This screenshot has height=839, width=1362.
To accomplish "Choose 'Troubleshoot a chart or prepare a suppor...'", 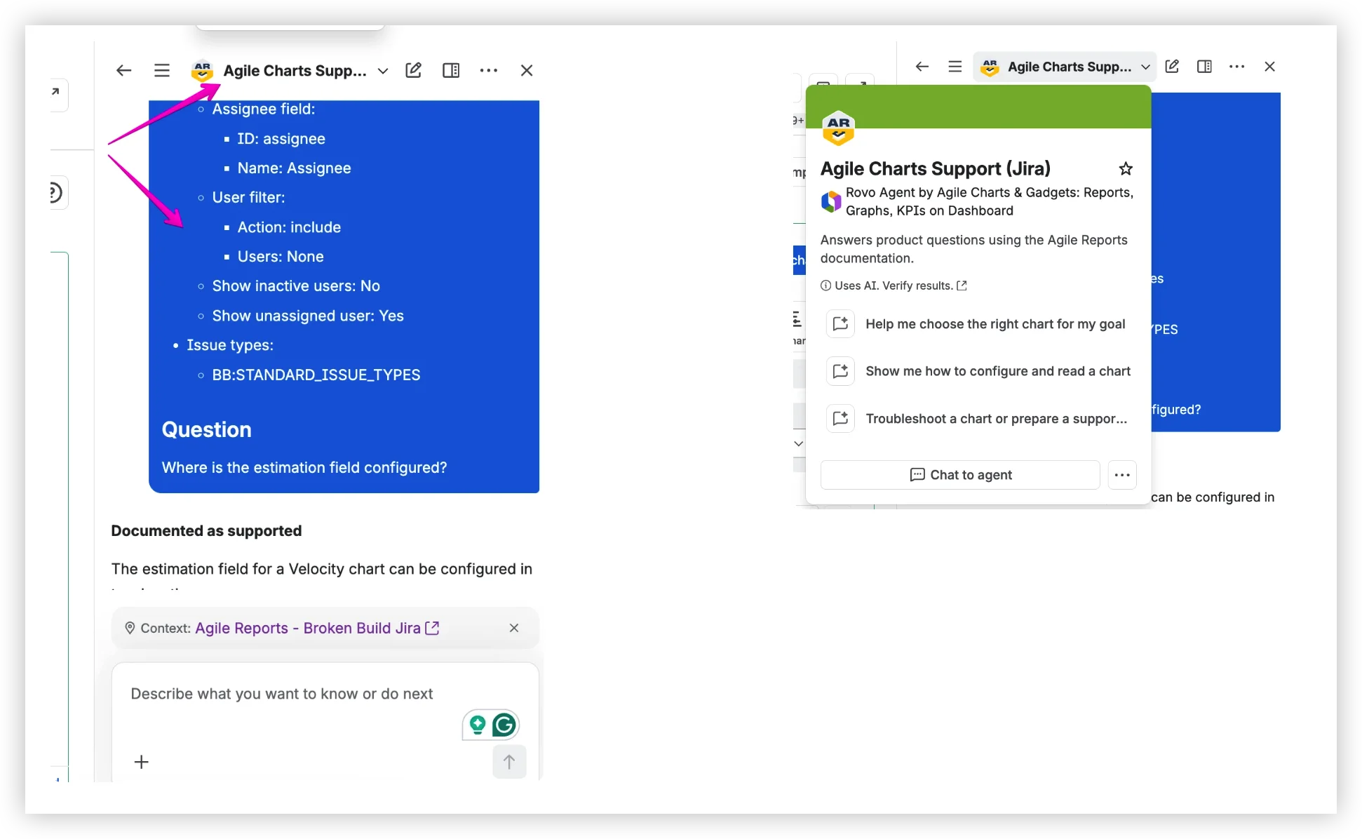I will (x=979, y=419).
